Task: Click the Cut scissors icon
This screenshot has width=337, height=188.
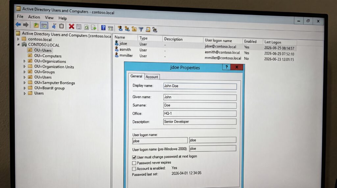Action: pyautogui.click(x=54, y=26)
